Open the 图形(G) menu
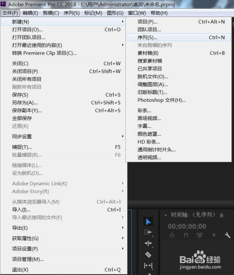234x275 pixels. click(x=115, y=13)
